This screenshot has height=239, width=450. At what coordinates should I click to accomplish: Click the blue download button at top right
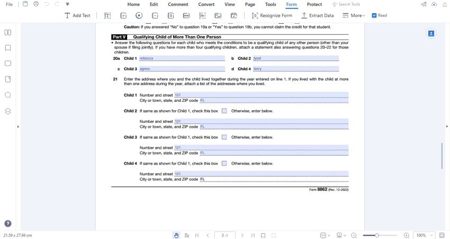click(431, 33)
